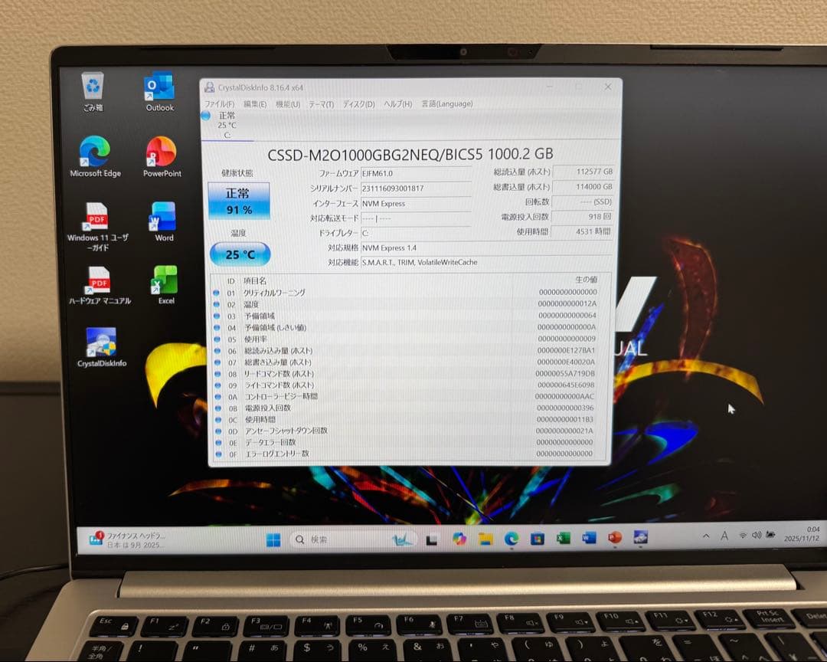The height and width of the screenshot is (662, 827).
Task: Select the 25 °C temperature indicator
Action: (237, 254)
